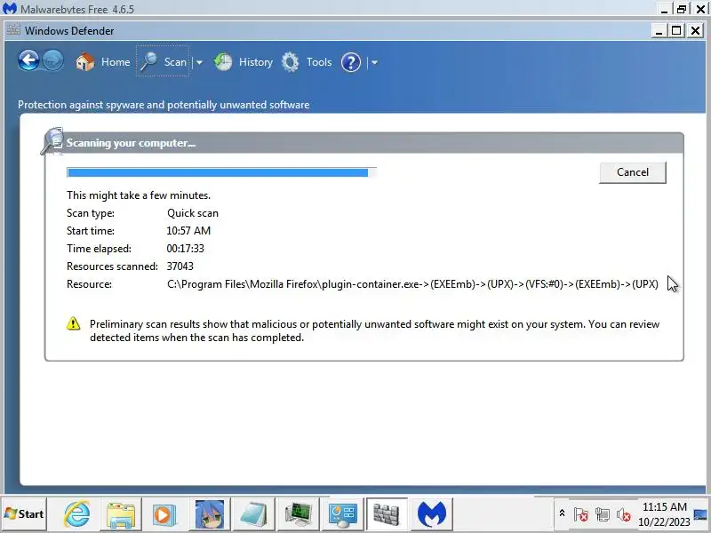This screenshot has height=533, width=711.
Task: Close the Windows Defender window
Action: 695,31
